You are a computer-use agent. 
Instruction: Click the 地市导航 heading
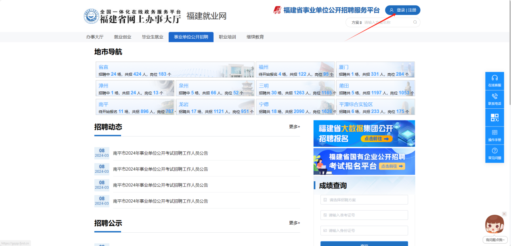108,52
